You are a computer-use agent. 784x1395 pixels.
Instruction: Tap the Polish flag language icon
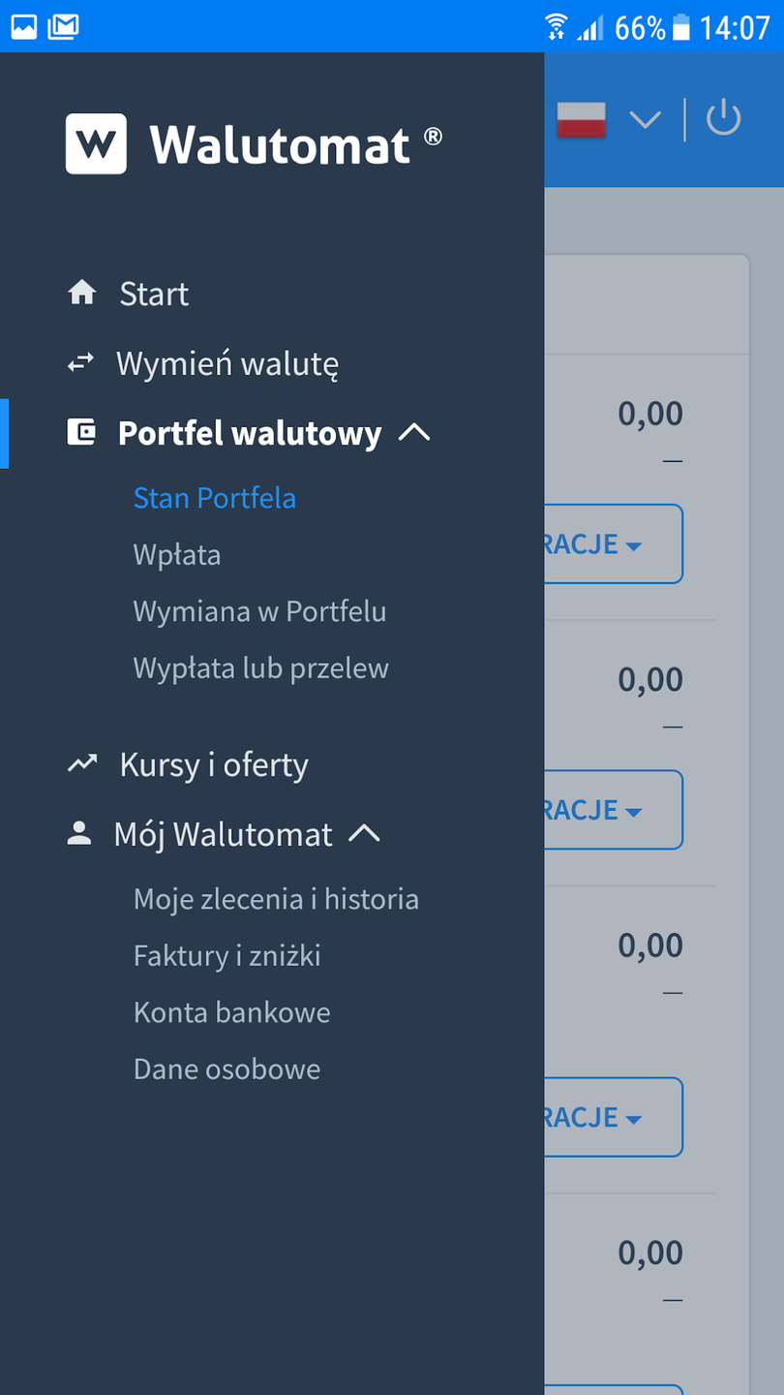coord(582,120)
